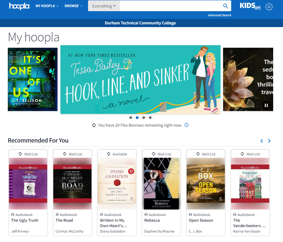
Task: Click the Recommended For You heading
Action: pyautogui.click(x=38, y=140)
